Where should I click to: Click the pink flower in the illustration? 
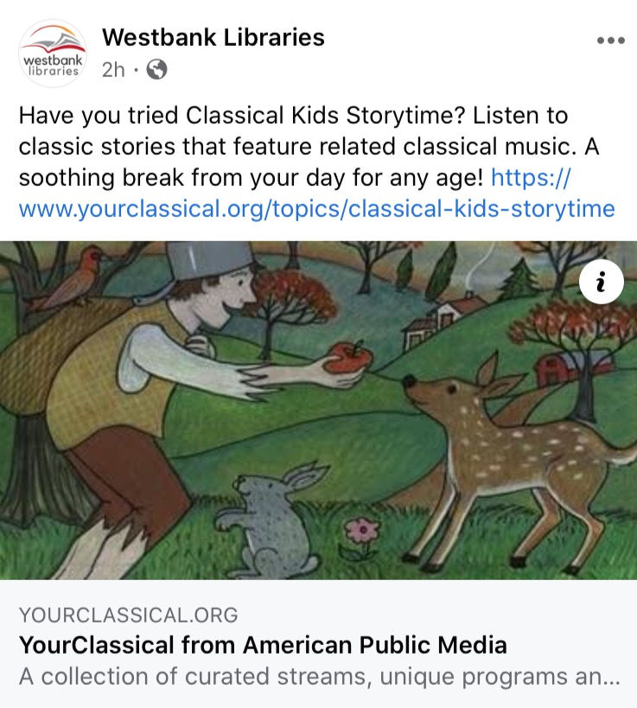tap(361, 529)
